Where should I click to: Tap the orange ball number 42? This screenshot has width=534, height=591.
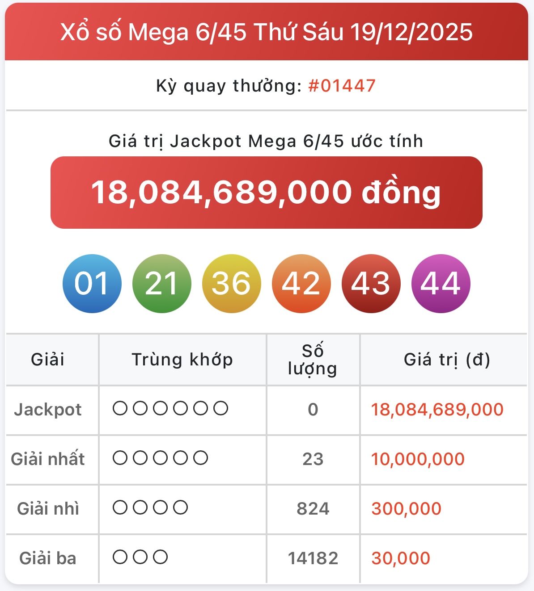tap(301, 284)
